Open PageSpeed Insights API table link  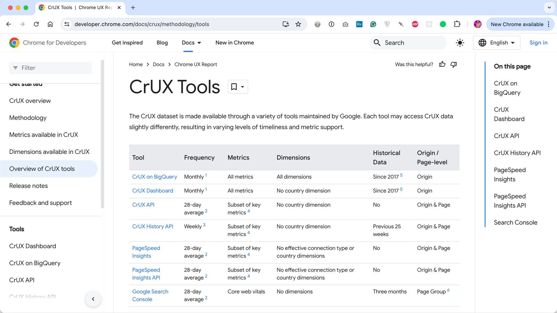point(146,274)
